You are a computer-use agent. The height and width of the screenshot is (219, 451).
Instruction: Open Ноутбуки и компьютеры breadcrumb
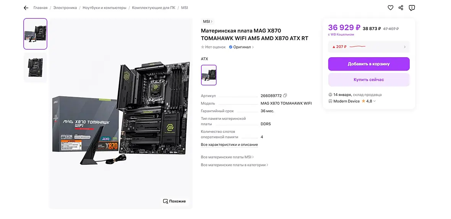click(x=104, y=8)
